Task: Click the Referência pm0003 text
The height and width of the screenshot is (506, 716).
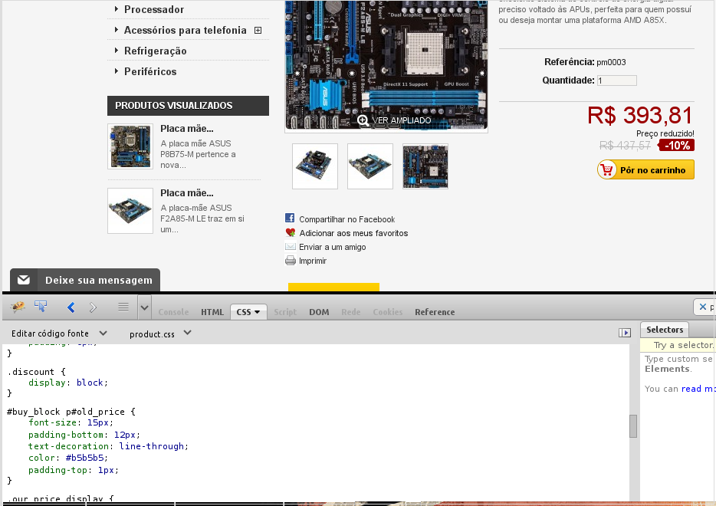Action: coord(585,62)
